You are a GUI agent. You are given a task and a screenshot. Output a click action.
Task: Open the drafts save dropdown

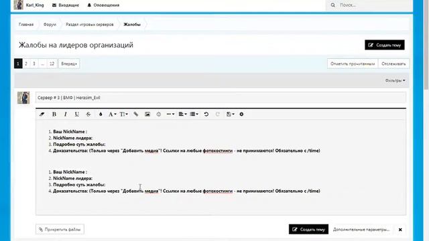pos(231,114)
